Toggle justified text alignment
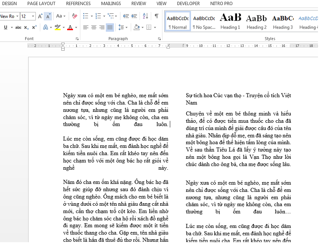336x243 pixels. click(110, 27)
